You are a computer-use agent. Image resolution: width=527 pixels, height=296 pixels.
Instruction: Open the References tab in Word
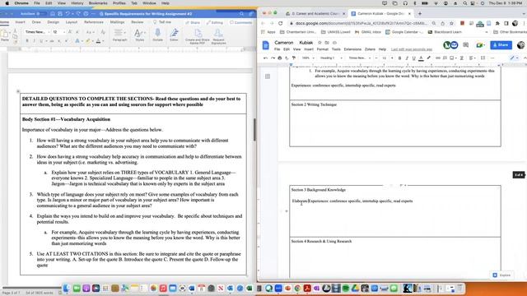pyautogui.click(x=94, y=22)
